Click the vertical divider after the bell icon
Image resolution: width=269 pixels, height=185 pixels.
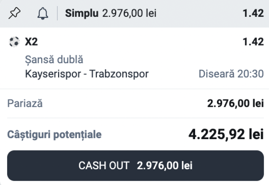[x=57, y=14]
